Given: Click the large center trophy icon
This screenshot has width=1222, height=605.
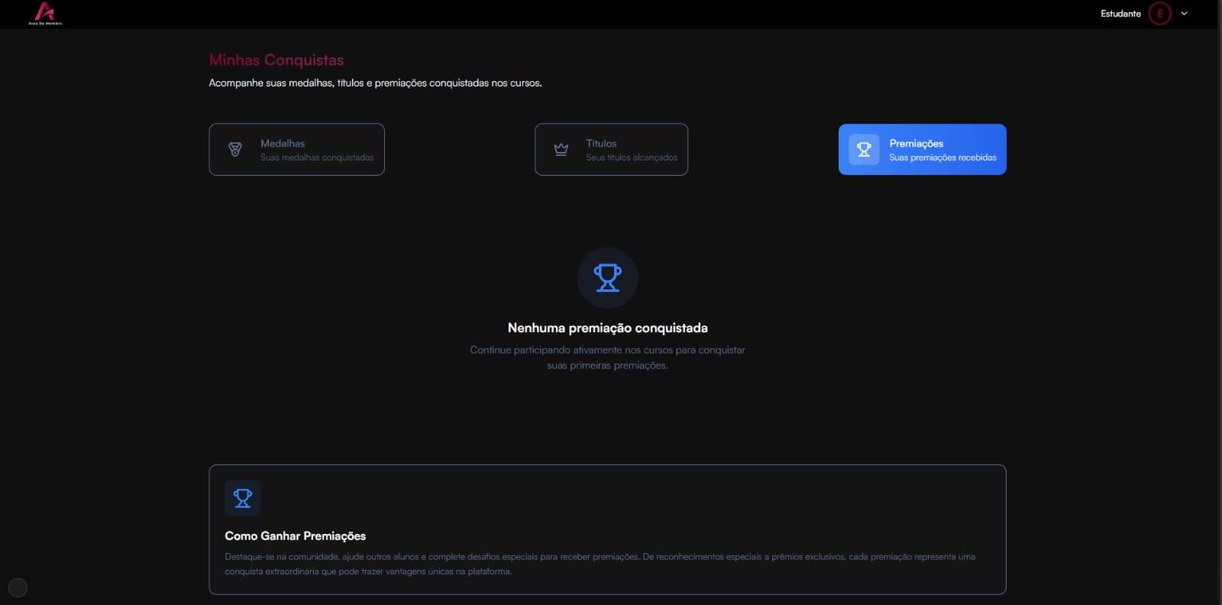Looking at the screenshot, I should click(x=607, y=278).
